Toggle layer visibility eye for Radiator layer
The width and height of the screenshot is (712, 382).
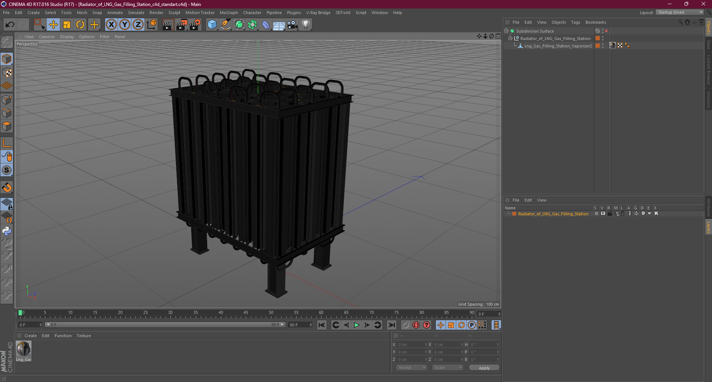click(603, 213)
